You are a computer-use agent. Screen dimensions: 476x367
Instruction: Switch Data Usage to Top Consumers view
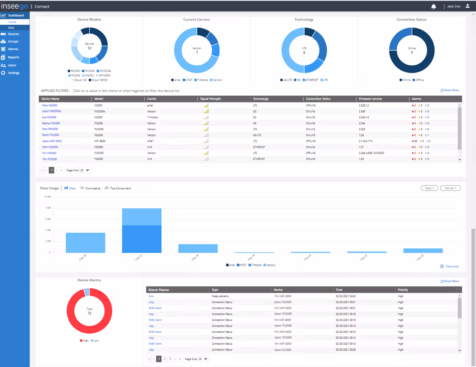pyautogui.click(x=121, y=188)
